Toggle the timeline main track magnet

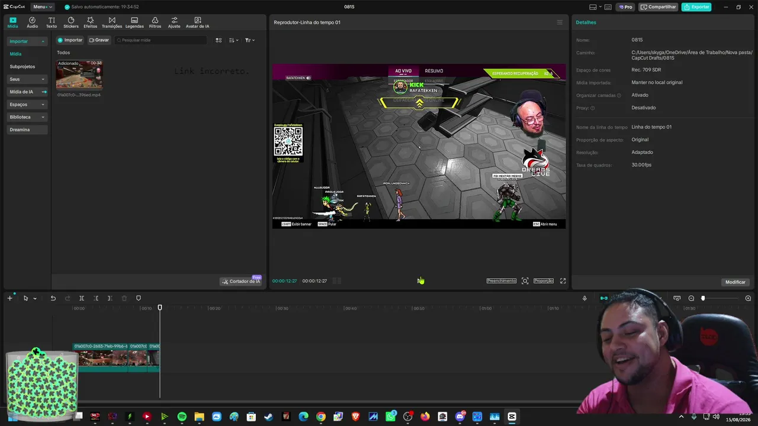pos(603,298)
